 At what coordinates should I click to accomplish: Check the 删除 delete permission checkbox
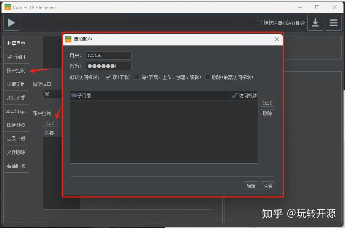208,77
